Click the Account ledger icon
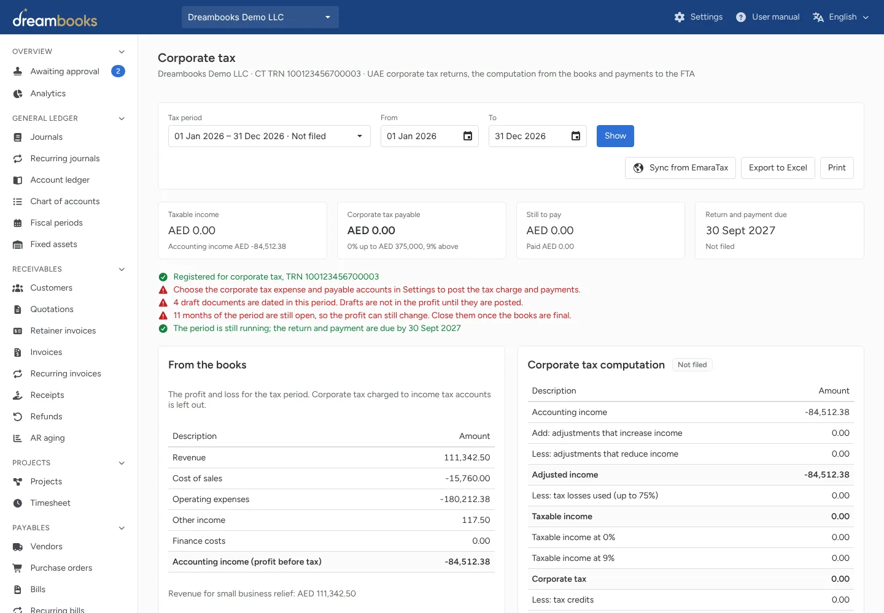 [x=18, y=180]
